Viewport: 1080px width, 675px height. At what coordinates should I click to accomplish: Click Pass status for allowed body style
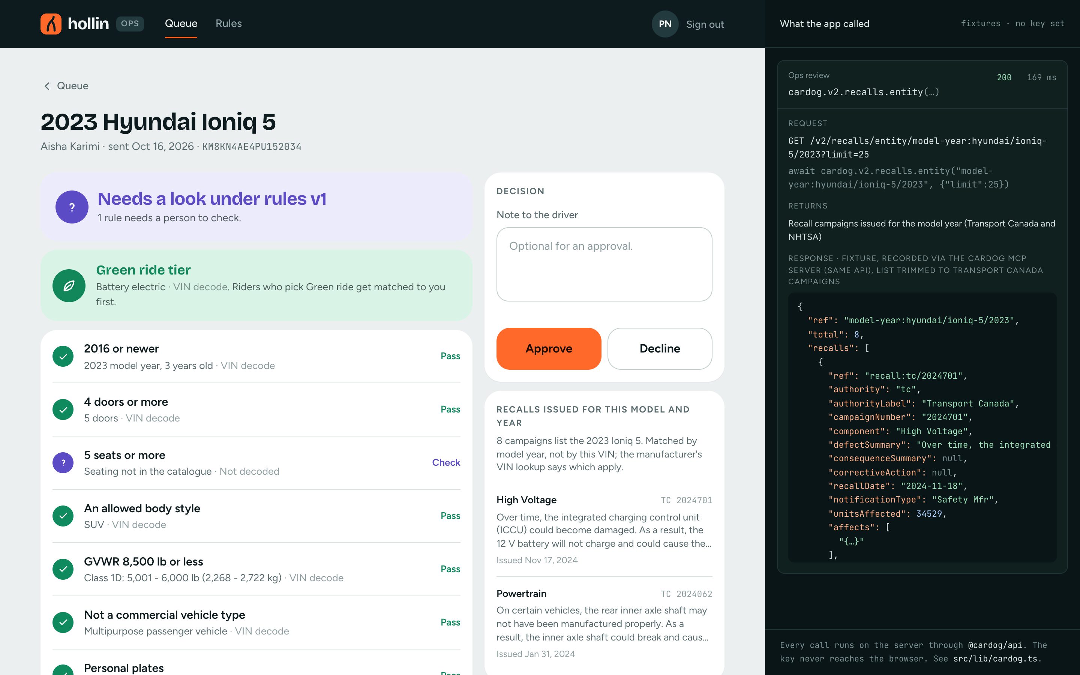450,516
